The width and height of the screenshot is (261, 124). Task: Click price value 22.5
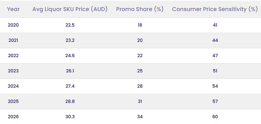(x=70, y=25)
